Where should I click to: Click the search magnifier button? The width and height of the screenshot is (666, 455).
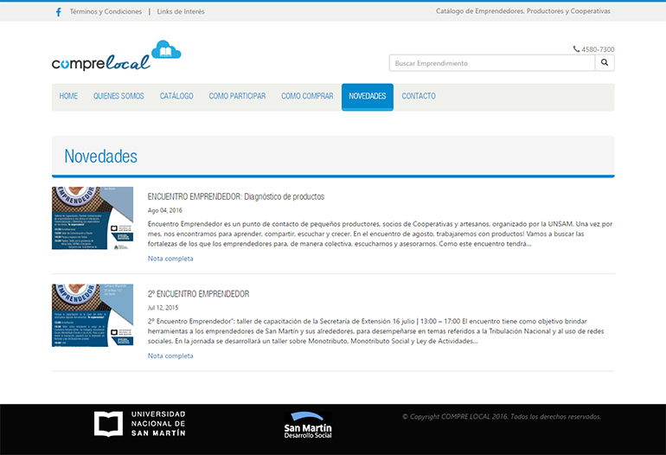[605, 63]
